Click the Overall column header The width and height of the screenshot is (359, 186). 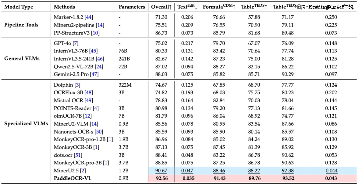161,7
